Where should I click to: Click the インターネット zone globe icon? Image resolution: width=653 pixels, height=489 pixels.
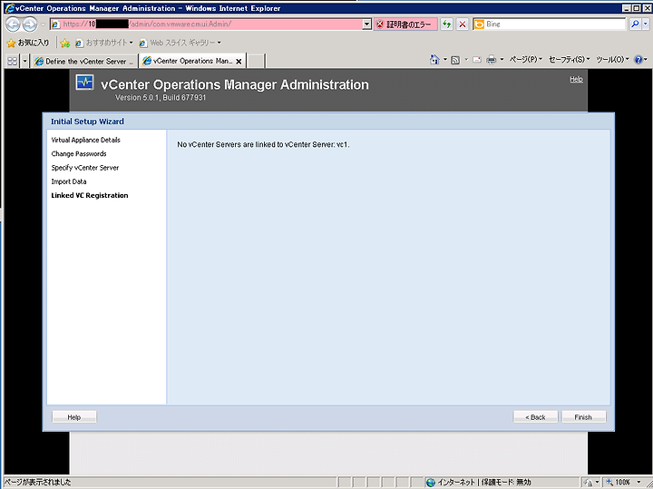(431, 483)
